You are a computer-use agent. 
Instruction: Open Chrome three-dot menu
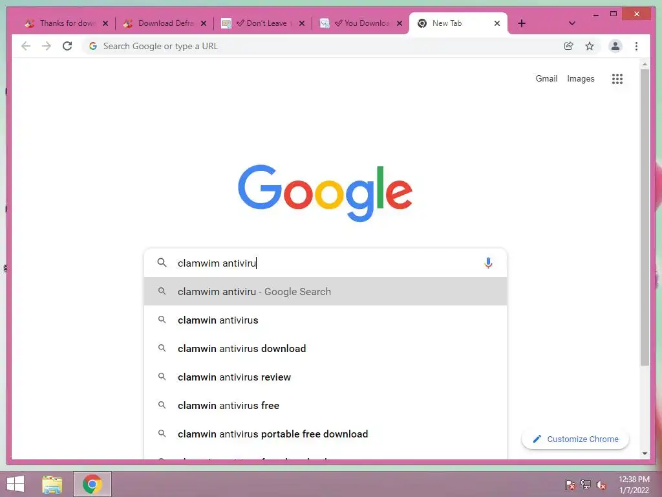point(636,46)
